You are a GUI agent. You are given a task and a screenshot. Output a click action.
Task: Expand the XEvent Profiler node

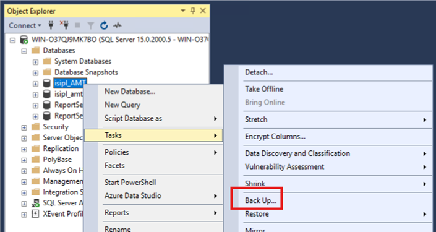coord(24,215)
